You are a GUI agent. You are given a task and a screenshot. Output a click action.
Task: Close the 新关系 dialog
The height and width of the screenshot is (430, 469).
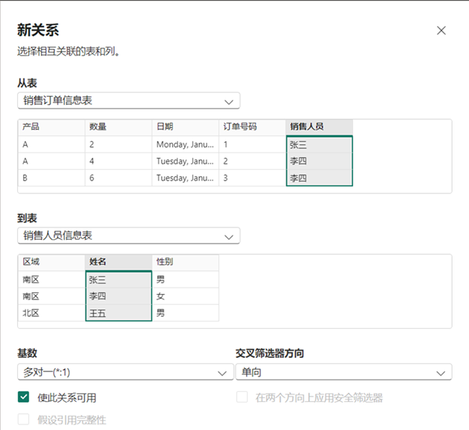click(x=441, y=31)
